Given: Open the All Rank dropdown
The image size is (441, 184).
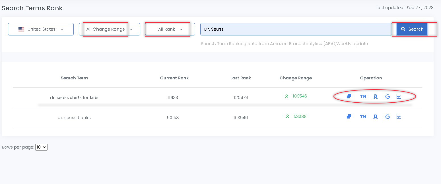Looking at the screenshot, I should pos(170,29).
